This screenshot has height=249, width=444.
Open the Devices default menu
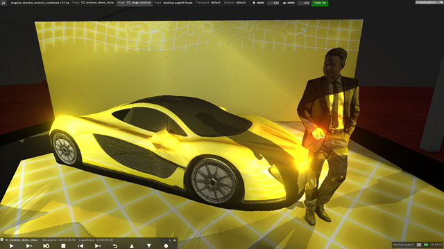tap(234, 3)
